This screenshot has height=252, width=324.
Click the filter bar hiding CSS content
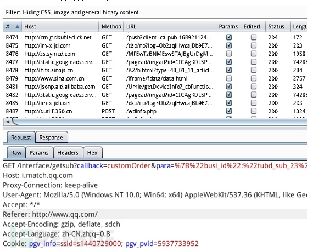(155, 13)
